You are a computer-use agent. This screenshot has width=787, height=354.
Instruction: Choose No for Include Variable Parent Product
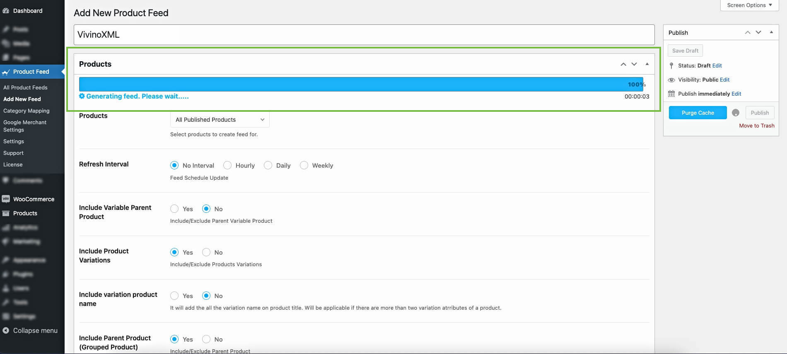[206, 209]
